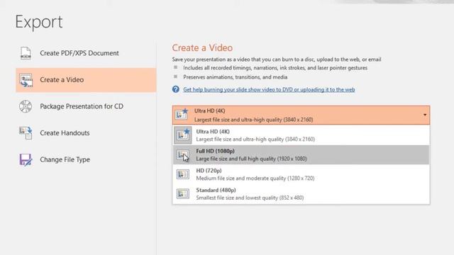Select Standard (480p) smallest file option

tap(301, 194)
